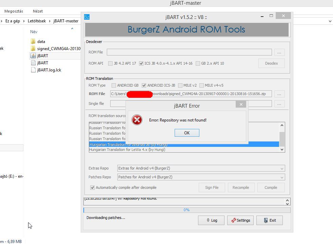Toggle GB 2.x API 10 checkbox
333x244 pixels.
(198, 63)
